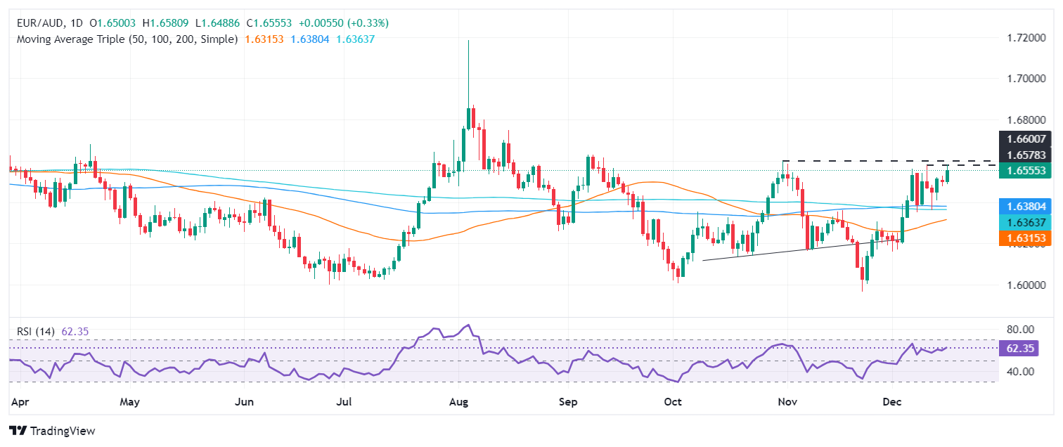The image size is (1063, 447).
Task: Click the cyan 1.63637 price axis label
Action: point(1027,223)
